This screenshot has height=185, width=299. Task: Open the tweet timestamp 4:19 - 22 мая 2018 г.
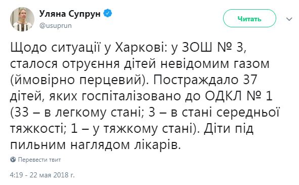pos(42,175)
